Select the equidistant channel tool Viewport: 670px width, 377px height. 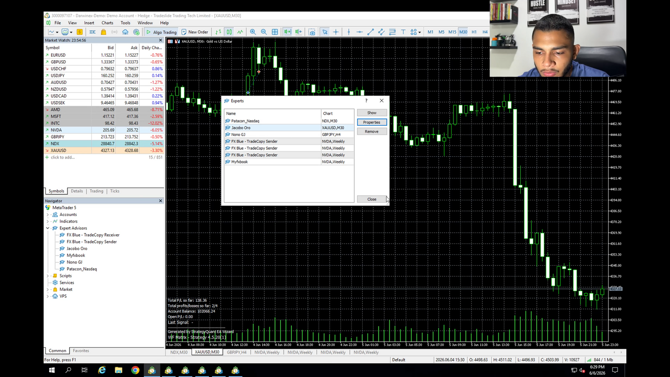[x=381, y=32]
